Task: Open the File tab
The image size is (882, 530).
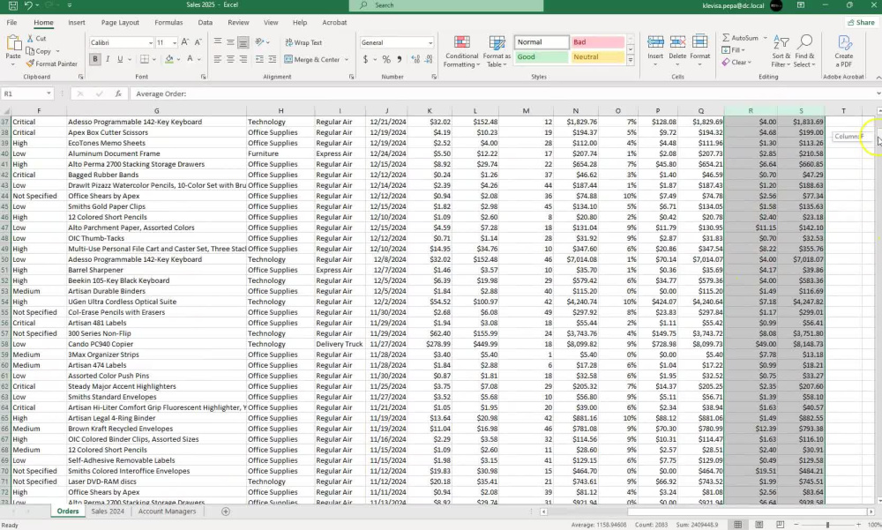Action: (x=11, y=23)
